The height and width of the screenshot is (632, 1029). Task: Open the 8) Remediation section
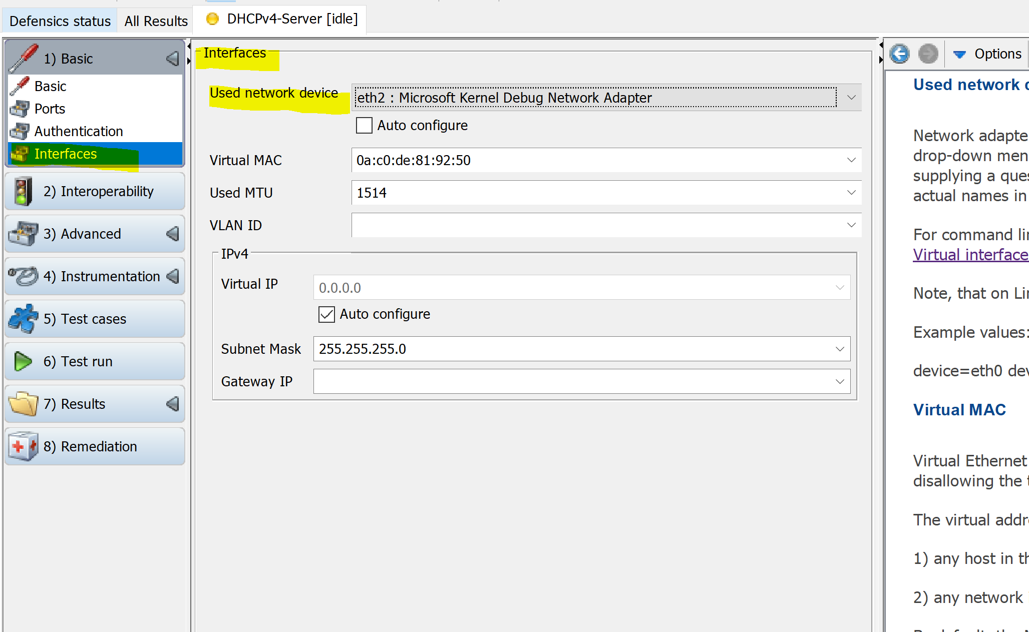[95, 446]
